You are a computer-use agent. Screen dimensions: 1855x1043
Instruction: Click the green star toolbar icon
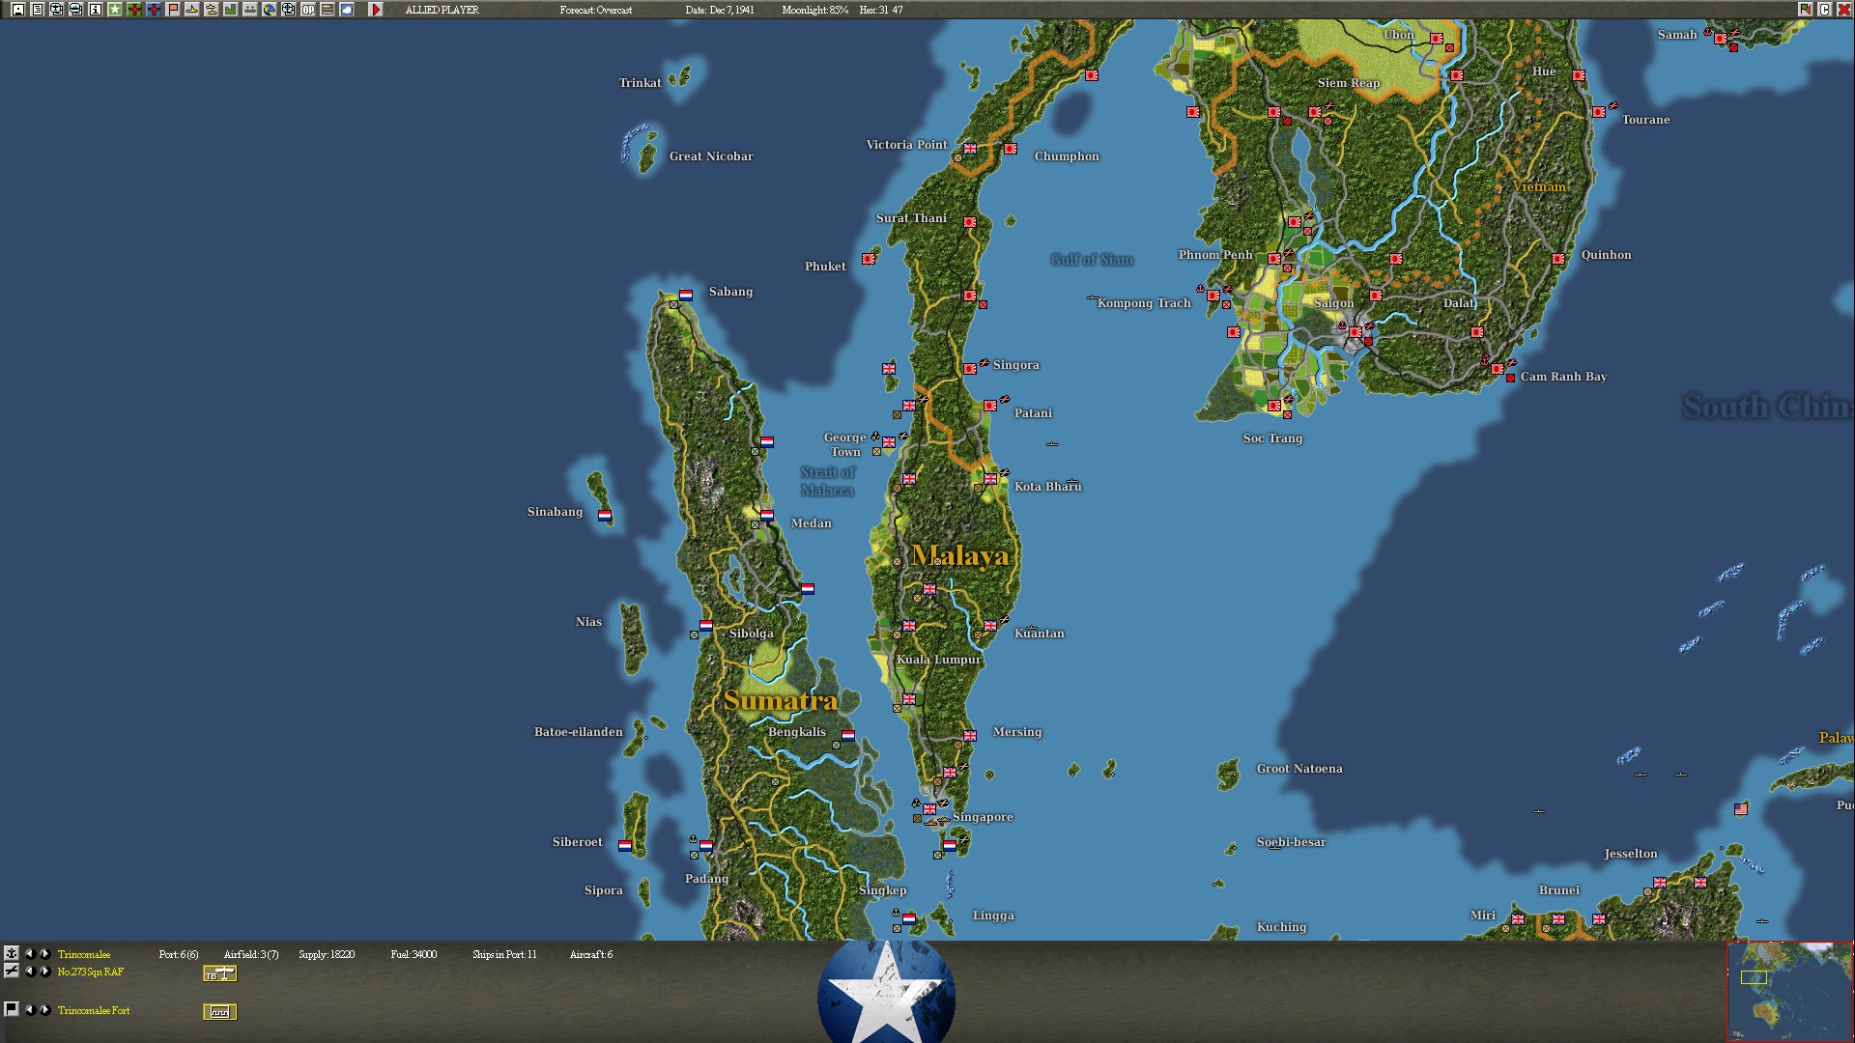coord(115,10)
